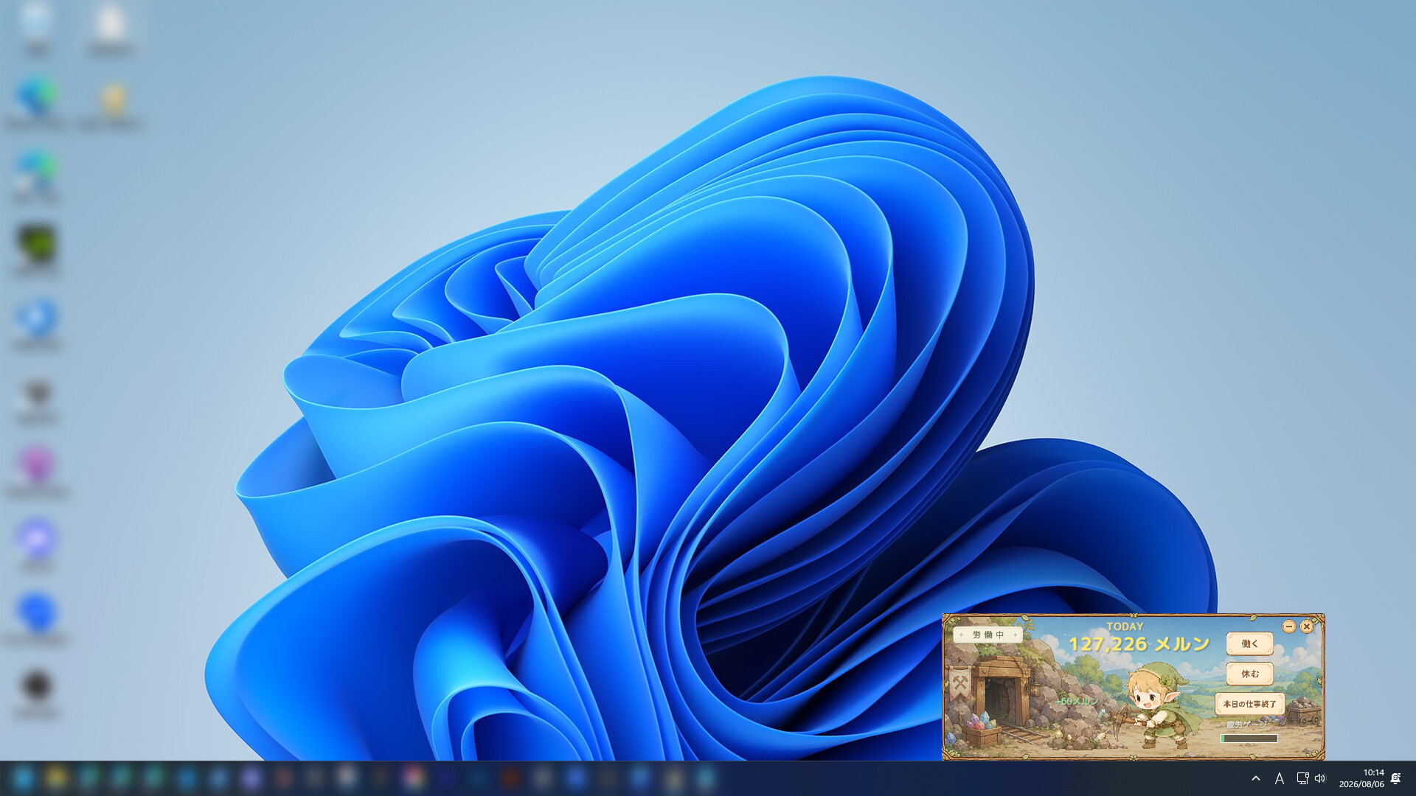1416x796 pixels.
Task: Click the 疲労ゲージ fatigue progress bar
Action: click(x=1249, y=738)
